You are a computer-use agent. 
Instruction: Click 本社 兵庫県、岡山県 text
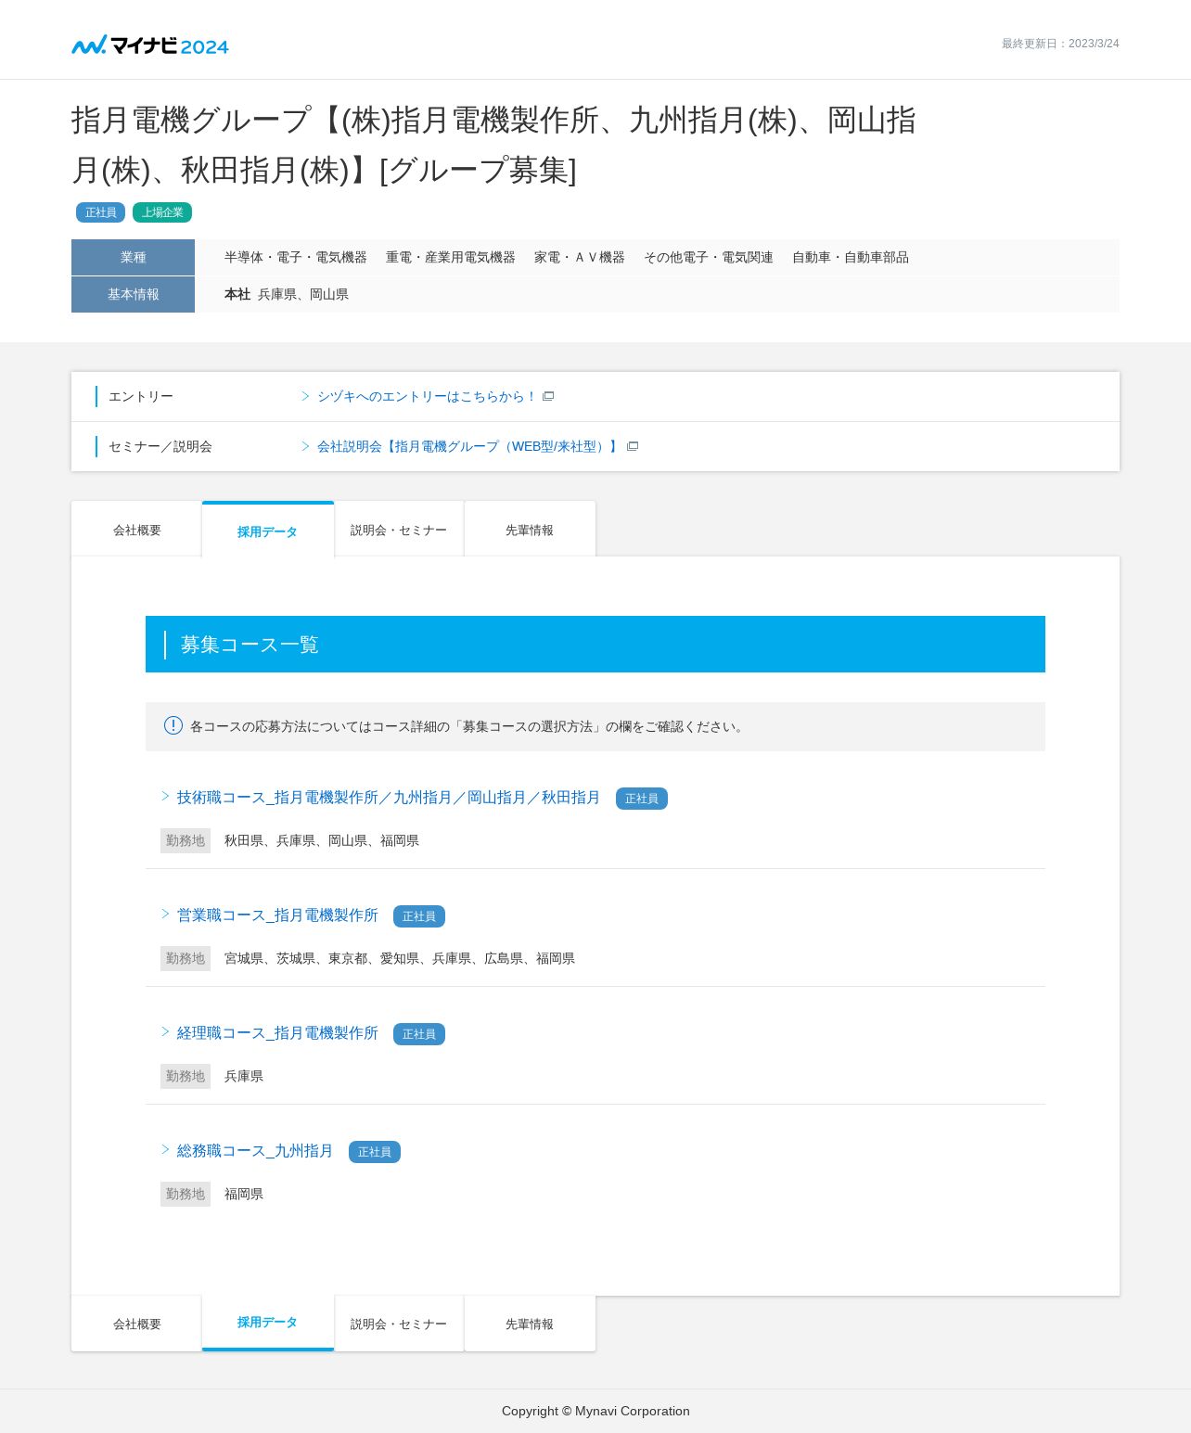287,294
